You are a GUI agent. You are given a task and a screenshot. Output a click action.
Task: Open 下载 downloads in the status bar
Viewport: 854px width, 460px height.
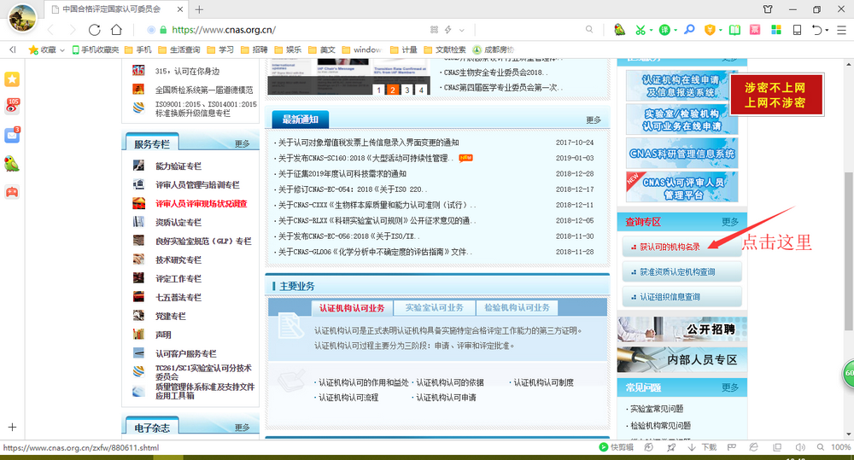[x=704, y=447]
